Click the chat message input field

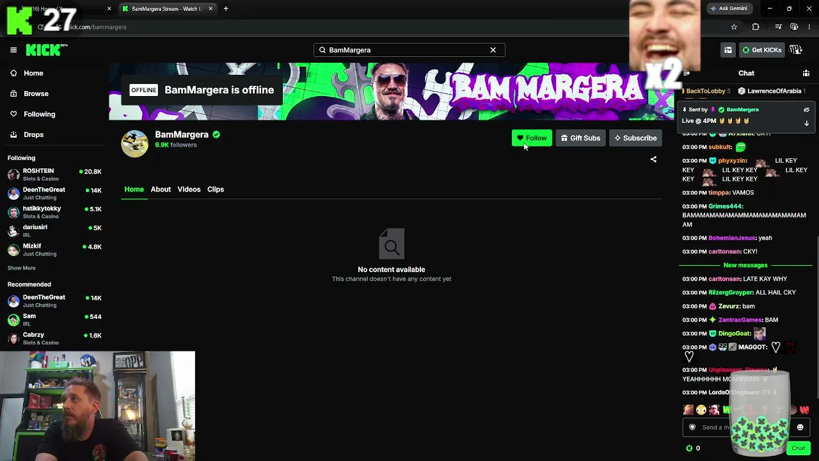pyautogui.click(x=746, y=427)
